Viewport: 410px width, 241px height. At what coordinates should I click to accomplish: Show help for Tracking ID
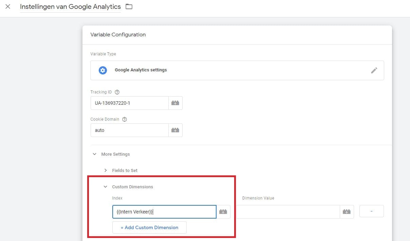pyautogui.click(x=117, y=92)
